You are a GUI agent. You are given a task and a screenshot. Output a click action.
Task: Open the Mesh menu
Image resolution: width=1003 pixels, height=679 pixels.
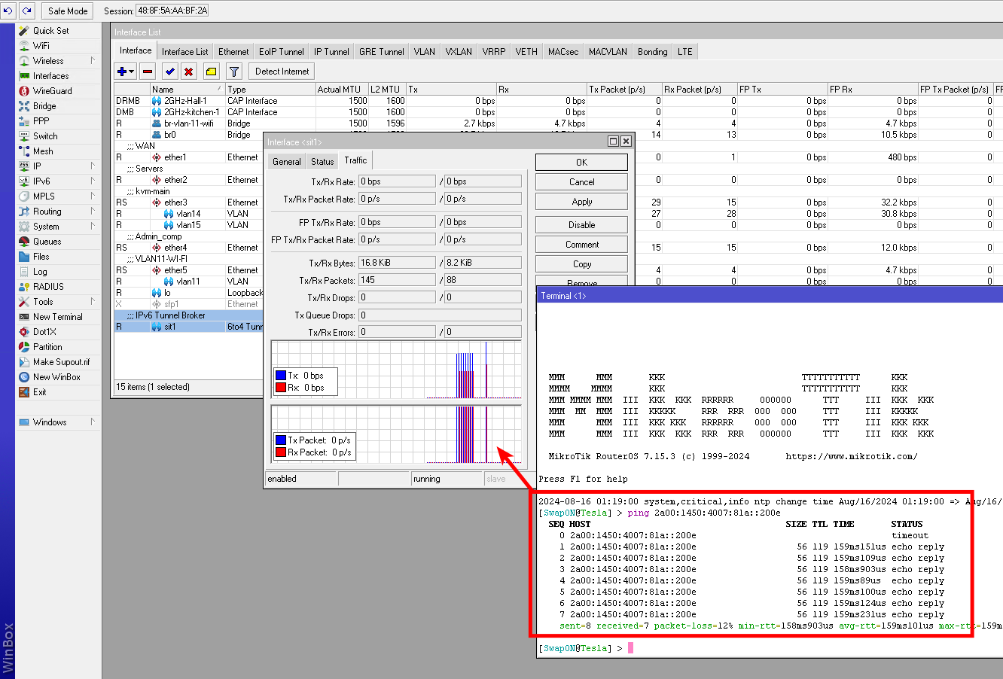43,151
